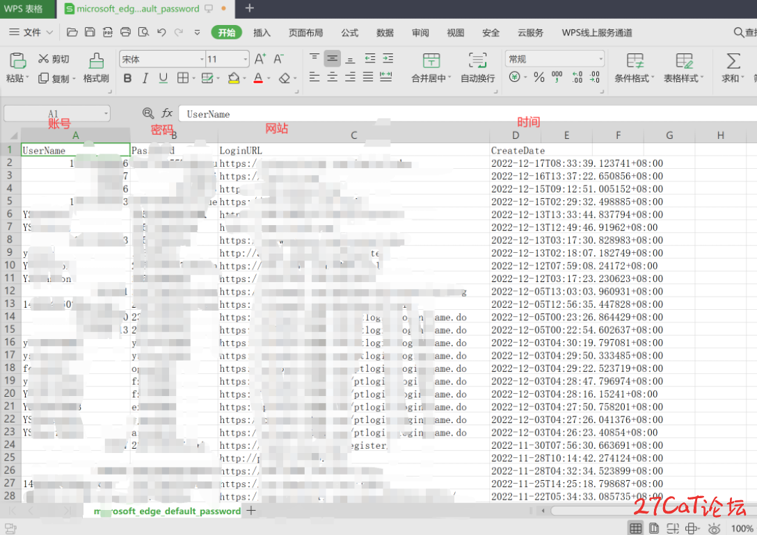Switch to the 数据 ribbon tab

click(385, 33)
